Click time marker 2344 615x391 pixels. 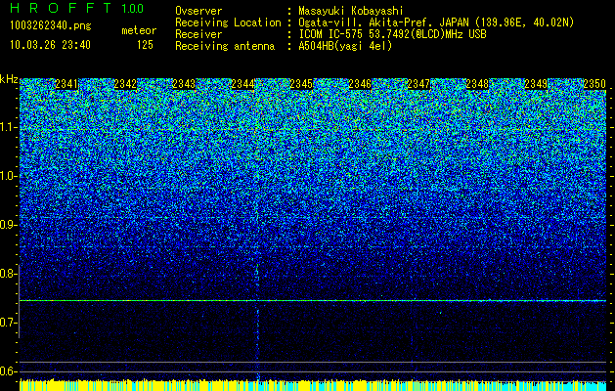click(242, 84)
